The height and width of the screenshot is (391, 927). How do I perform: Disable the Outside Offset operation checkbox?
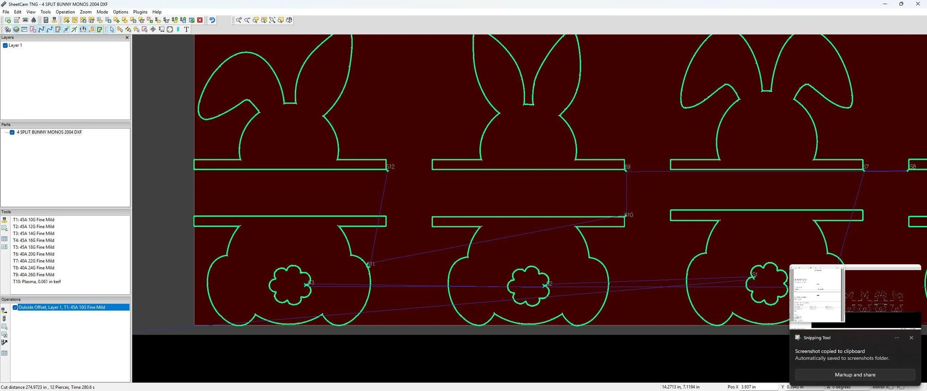click(x=15, y=307)
